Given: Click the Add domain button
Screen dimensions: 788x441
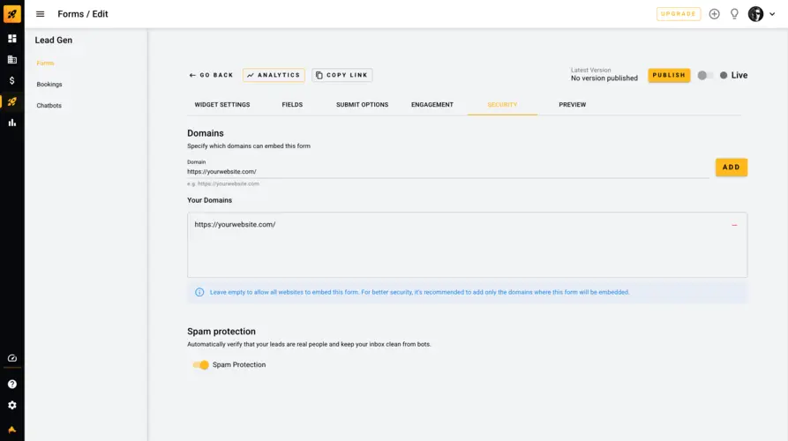Looking at the screenshot, I should click(732, 168).
